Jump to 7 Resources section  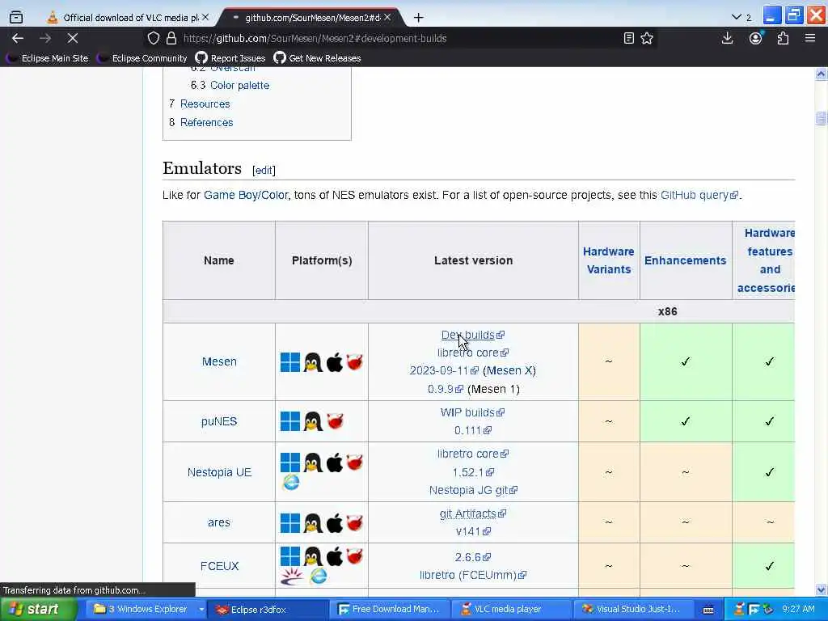pos(200,103)
